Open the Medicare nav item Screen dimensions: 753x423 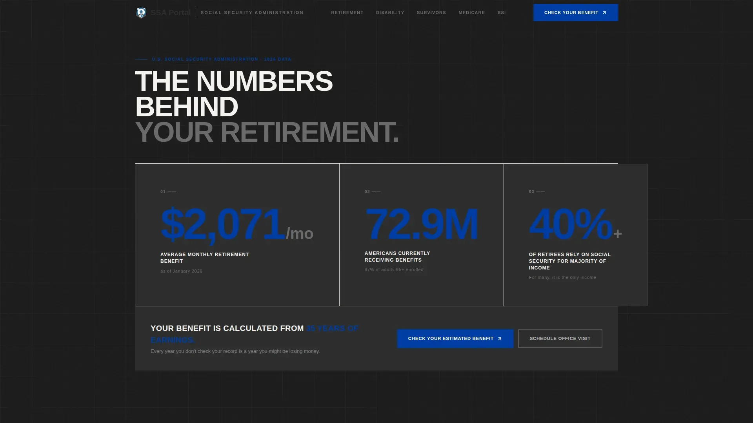[471, 13]
